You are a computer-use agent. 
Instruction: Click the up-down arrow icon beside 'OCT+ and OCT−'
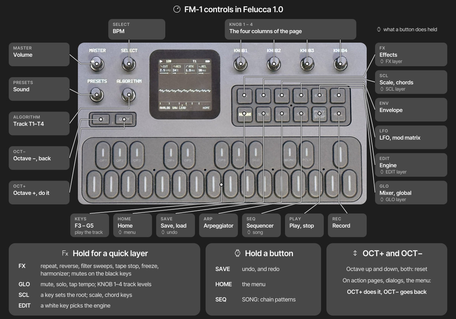pos(355,254)
